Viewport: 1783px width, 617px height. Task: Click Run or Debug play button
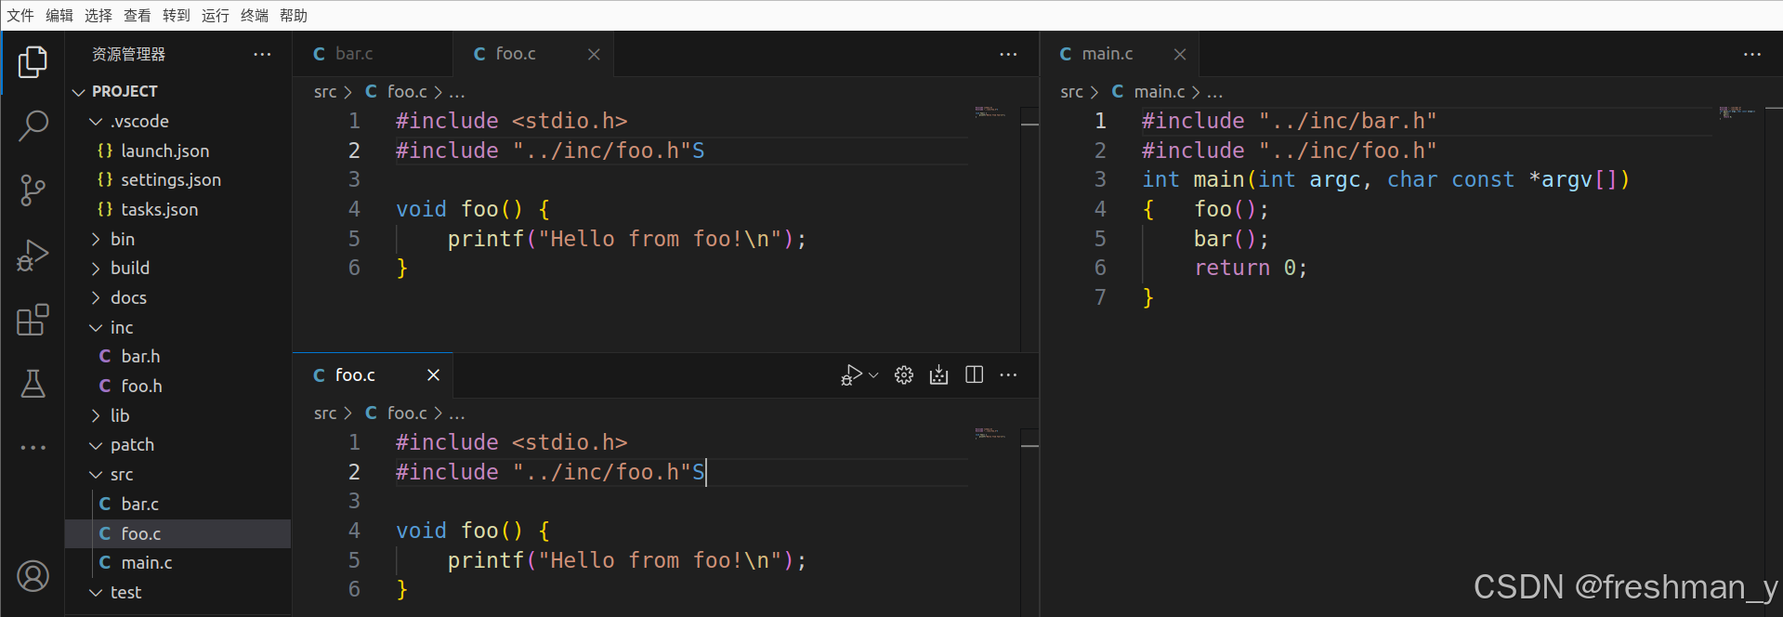click(x=850, y=375)
